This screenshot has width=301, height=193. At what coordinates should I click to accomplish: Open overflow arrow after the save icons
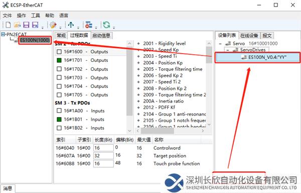click(x=43, y=28)
